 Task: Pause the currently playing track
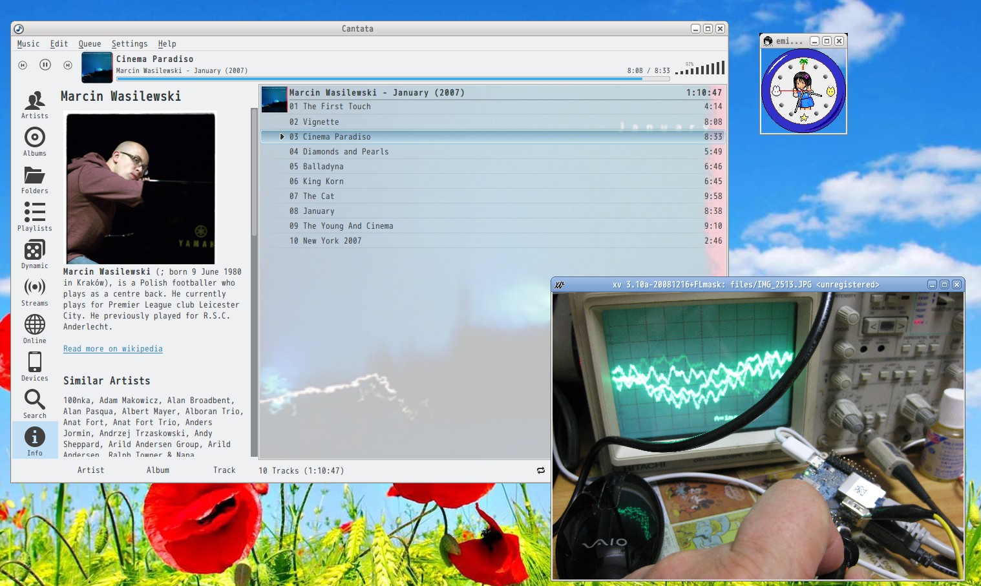[45, 65]
